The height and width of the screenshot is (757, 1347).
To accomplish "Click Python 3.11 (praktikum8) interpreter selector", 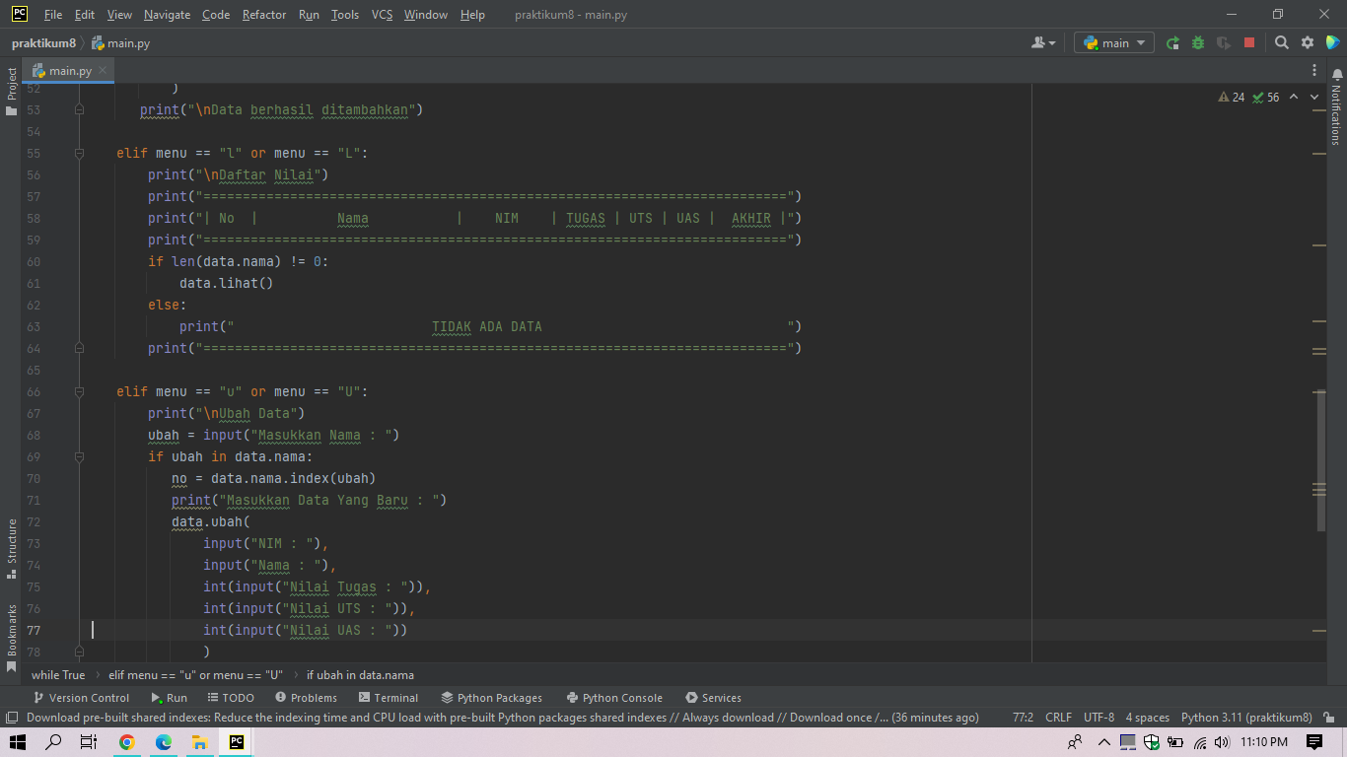I will [1246, 718].
